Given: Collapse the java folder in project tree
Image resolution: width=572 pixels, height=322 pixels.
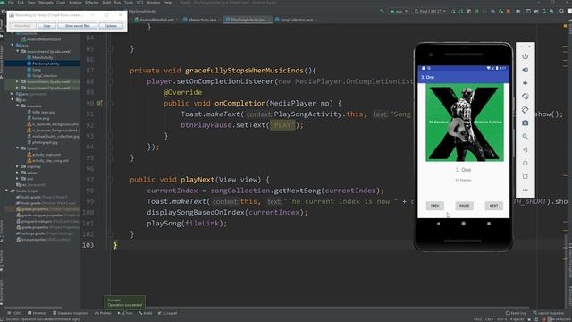Looking at the screenshot, I should pos(13,46).
